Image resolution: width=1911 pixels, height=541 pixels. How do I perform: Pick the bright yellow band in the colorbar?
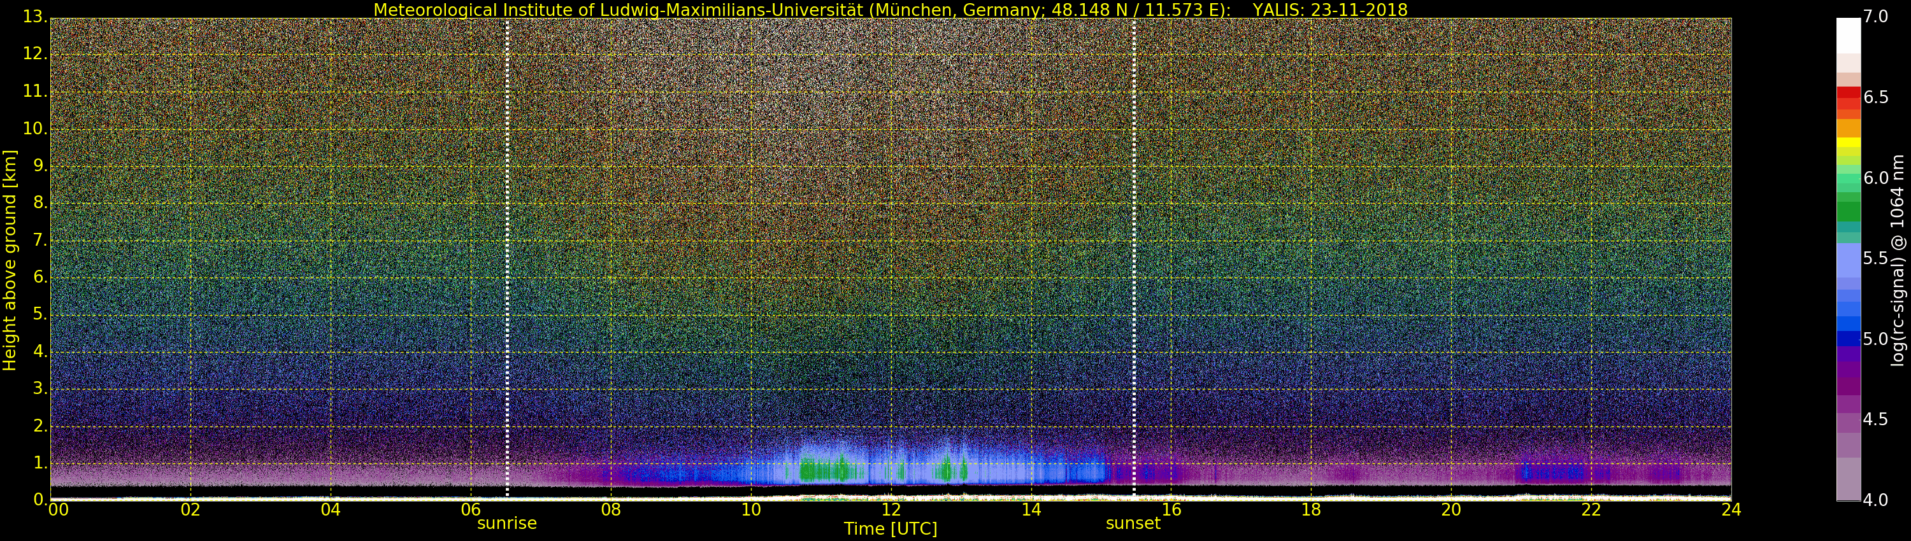click(x=1849, y=143)
